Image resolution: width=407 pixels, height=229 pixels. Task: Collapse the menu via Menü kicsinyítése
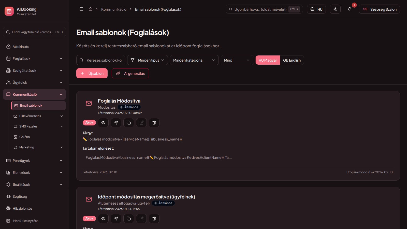click(x=34, y=221)
